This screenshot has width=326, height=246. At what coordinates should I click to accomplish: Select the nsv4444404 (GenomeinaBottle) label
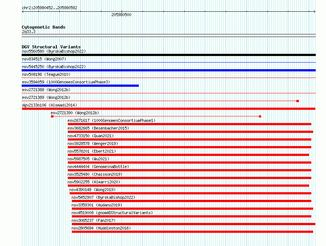[x=98, y=167]
